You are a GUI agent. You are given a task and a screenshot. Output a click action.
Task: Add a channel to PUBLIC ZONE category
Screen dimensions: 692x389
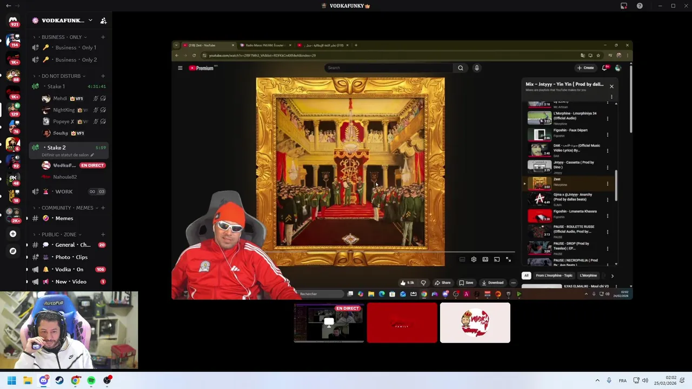click(103, 234)
